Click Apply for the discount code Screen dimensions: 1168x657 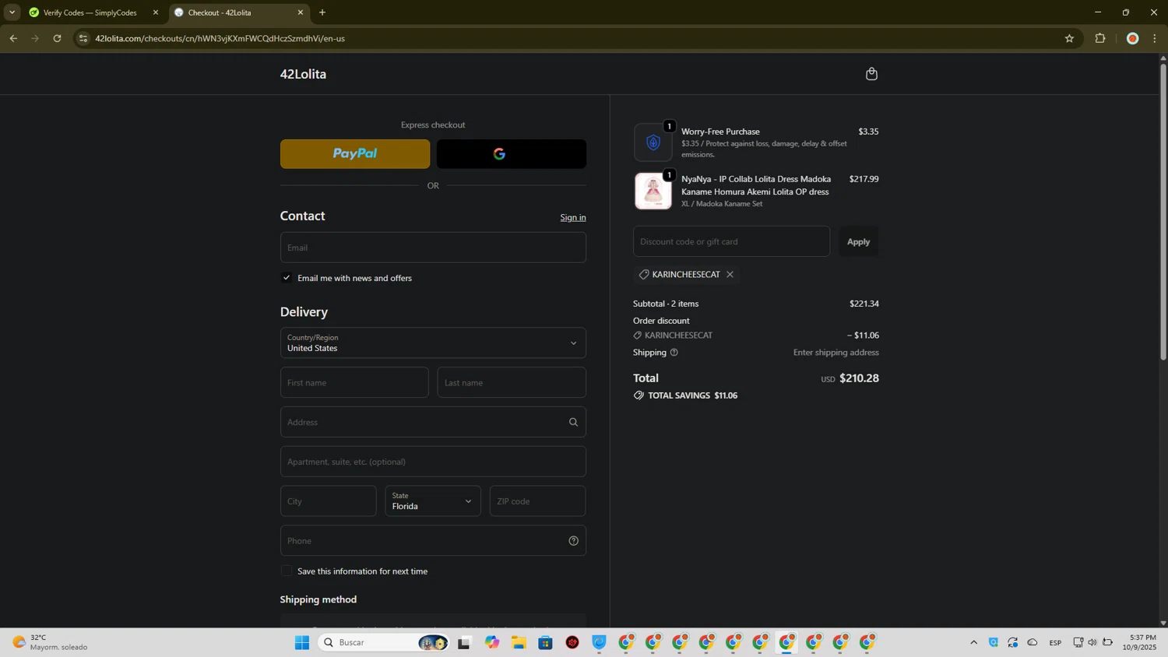(x=858, y=242)
